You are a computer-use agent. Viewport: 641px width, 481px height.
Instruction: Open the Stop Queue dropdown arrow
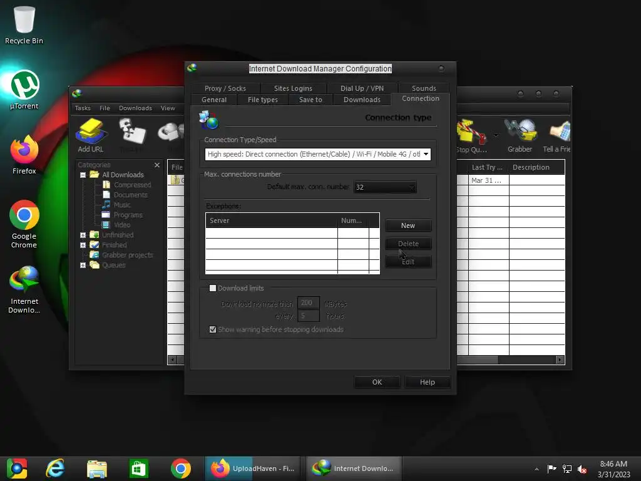(x=496, y=135)
